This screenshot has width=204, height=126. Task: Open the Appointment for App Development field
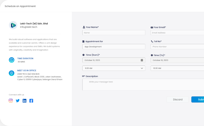click(x=114, y=46)
